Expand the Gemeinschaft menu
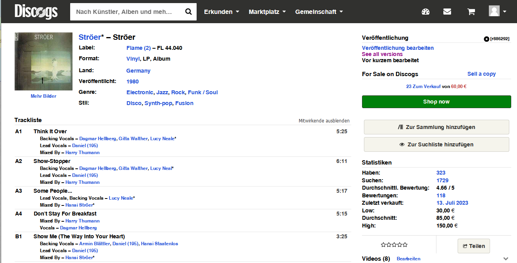 click(x=319, y=12)
